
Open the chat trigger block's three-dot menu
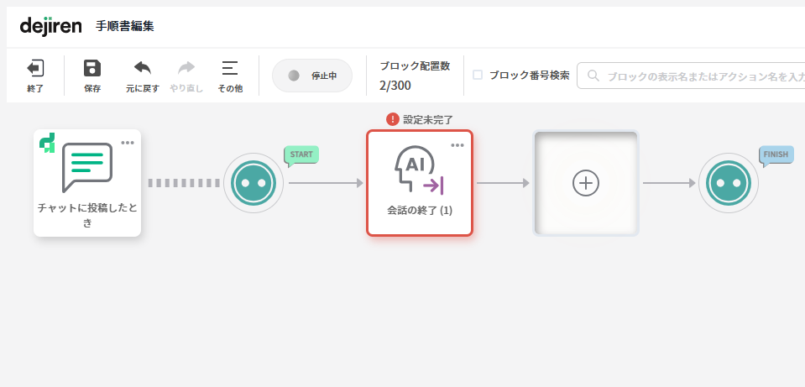(128, 143)
